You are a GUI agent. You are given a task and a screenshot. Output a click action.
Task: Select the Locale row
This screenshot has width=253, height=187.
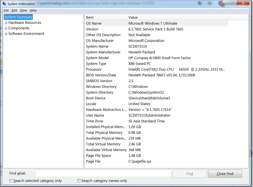[x=156, y=104]
